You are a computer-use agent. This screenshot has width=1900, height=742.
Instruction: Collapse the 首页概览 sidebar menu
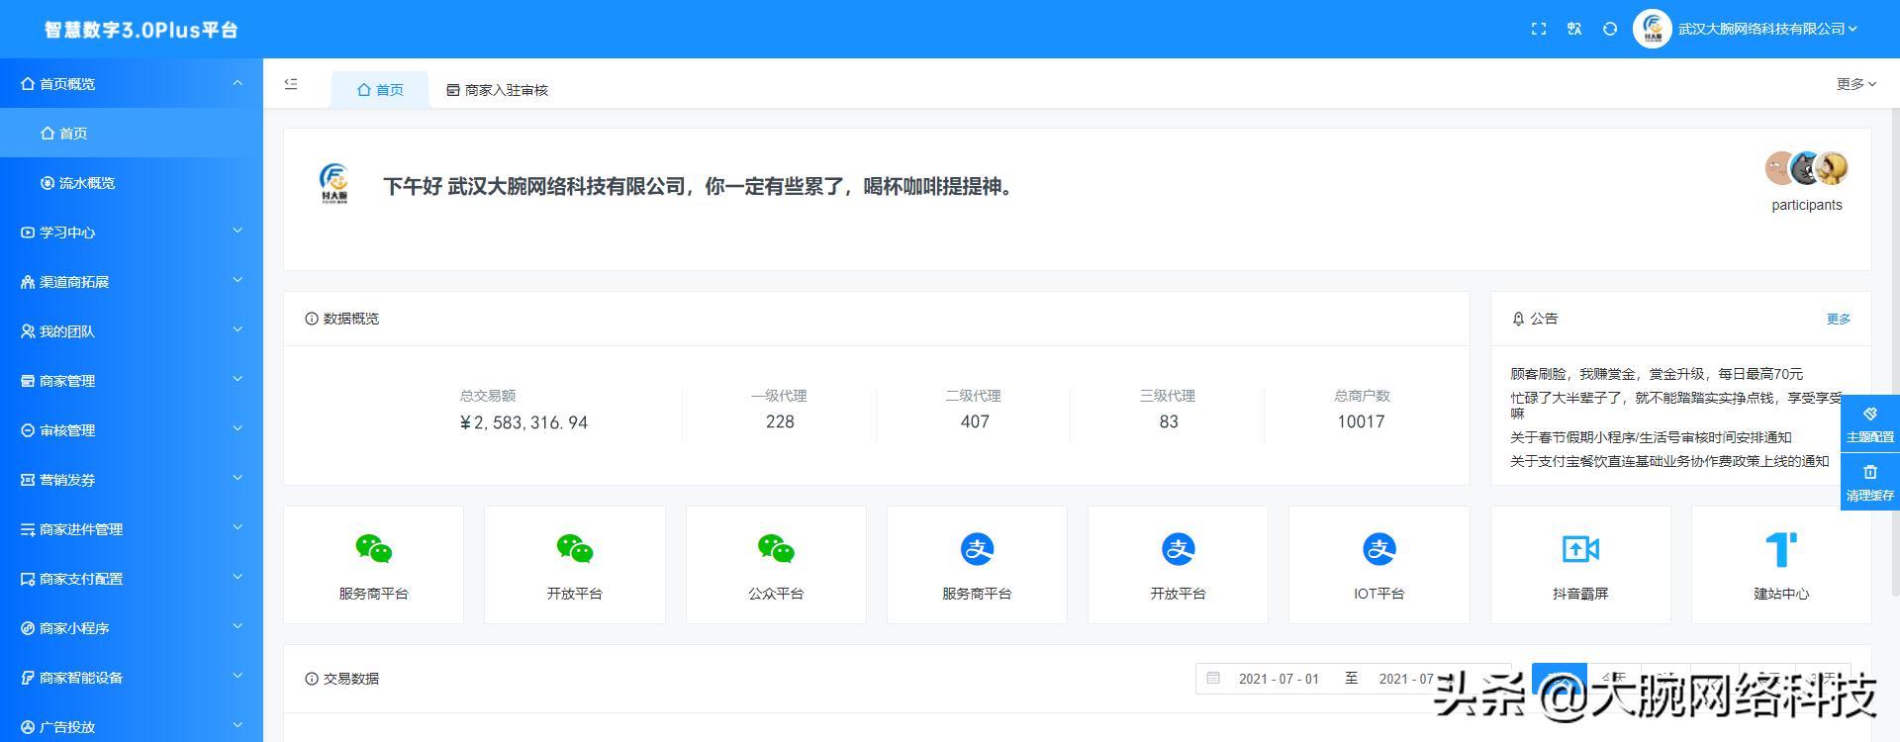coord(132,84)
